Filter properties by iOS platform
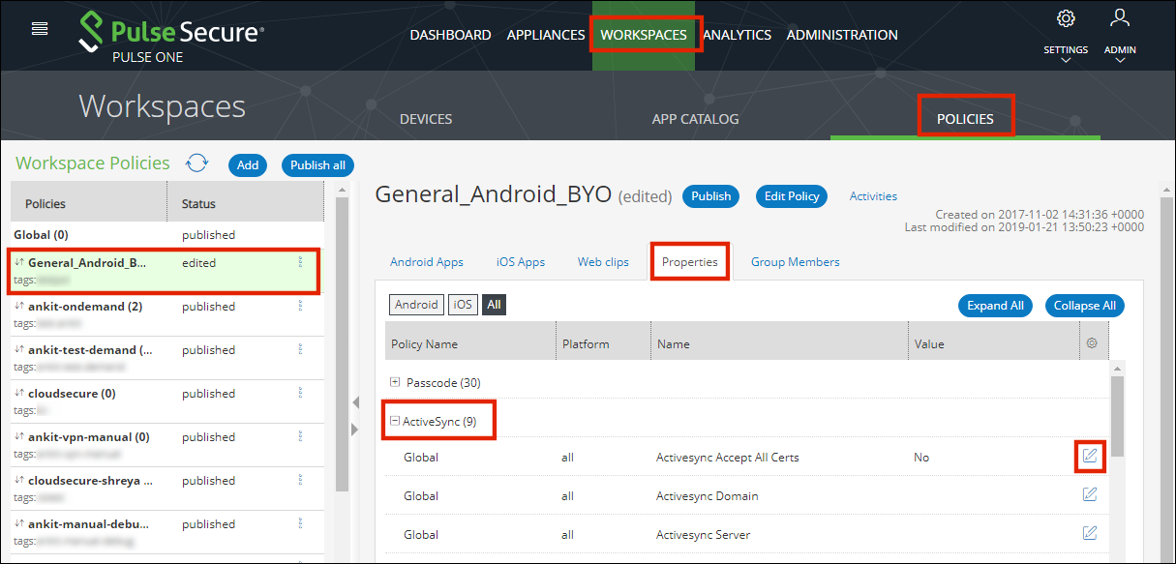The image size is (1176, 564). point(463,305)
